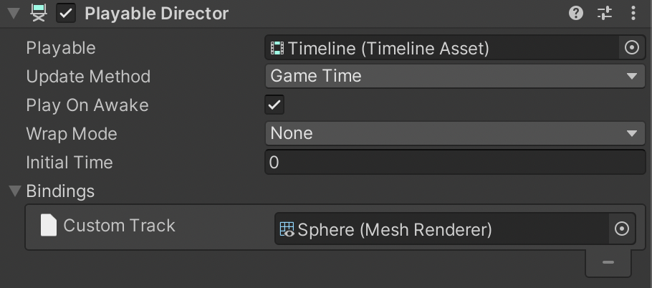The height and width of the screenshot is (288, 652).
Task: Click the Playable field object picker circle
Action: pos(632,48)
